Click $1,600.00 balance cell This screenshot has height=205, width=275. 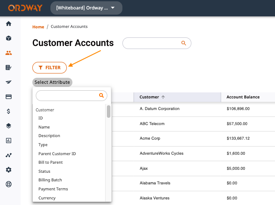[236, 153]
